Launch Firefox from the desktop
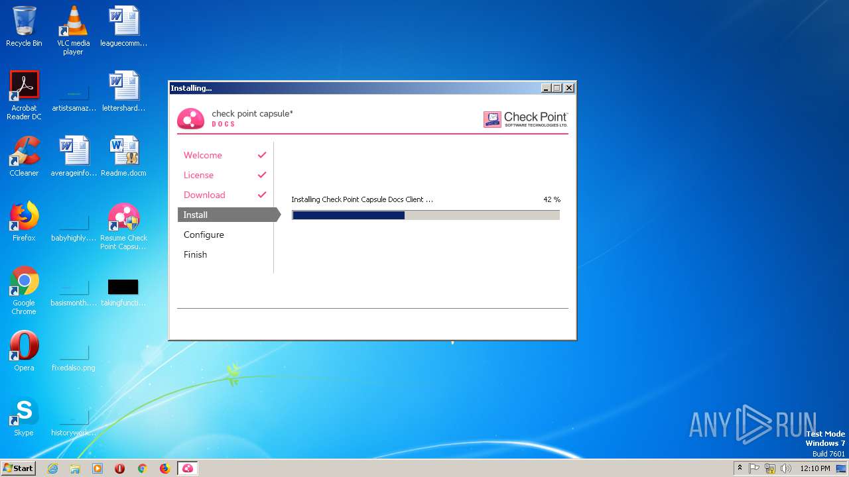849x477 pixels. [x=24, y=221]
